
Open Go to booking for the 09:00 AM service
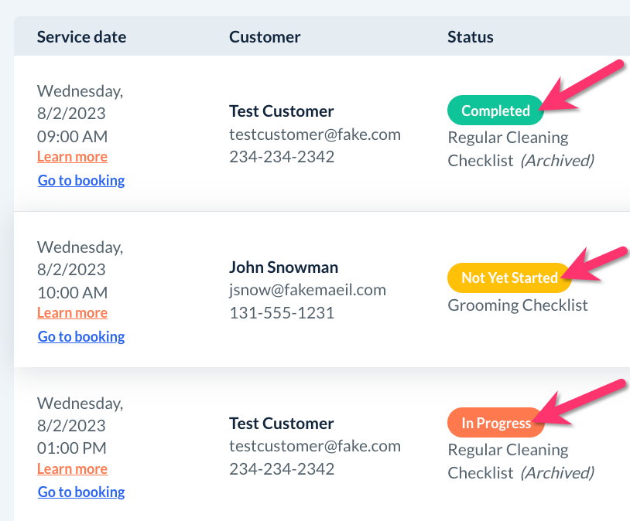tap(81, 181)
